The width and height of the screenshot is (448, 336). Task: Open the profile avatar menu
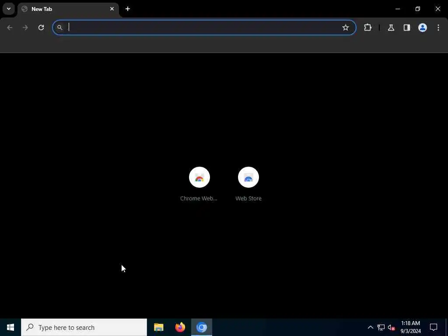(x=422, y=28)
